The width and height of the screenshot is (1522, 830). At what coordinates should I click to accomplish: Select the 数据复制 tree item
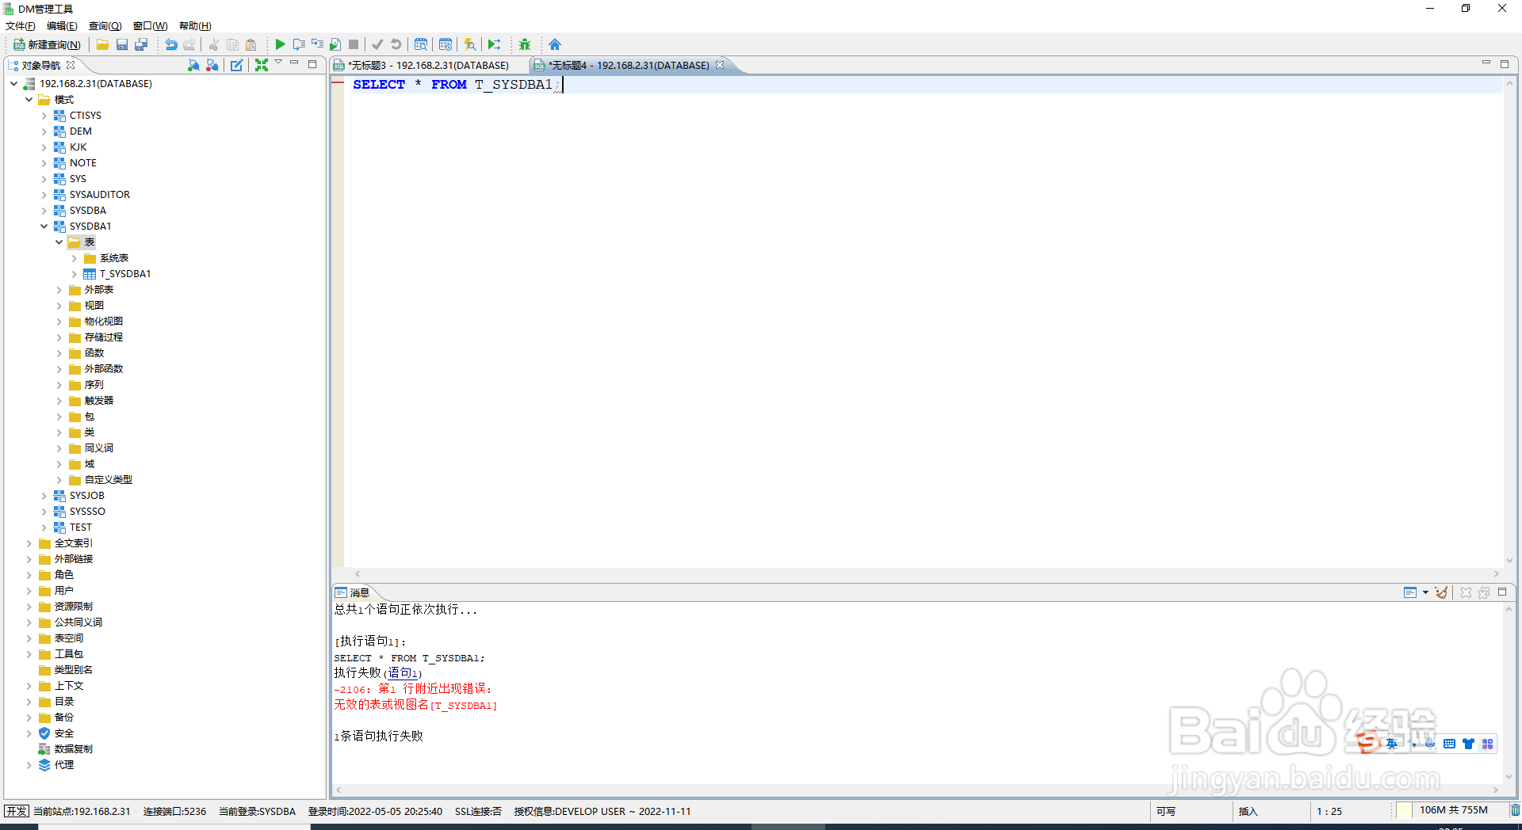pyautogui.click(x=73, y=749)
